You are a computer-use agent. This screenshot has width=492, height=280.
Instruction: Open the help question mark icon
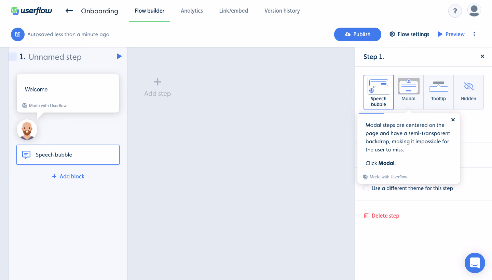[455, 11]
